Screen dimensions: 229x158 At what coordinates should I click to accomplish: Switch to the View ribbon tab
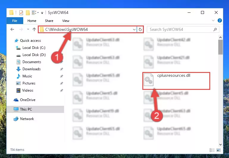(66, 21)
